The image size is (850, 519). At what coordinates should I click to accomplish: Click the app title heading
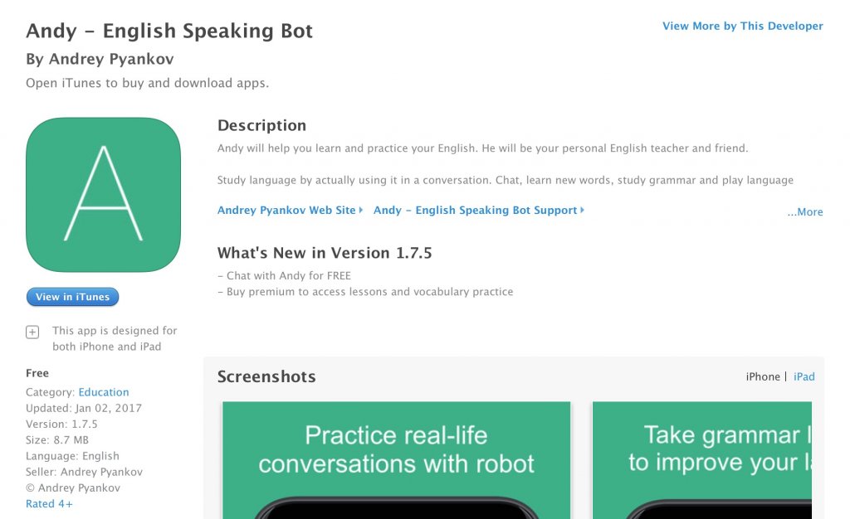click(x=169, y=31)
